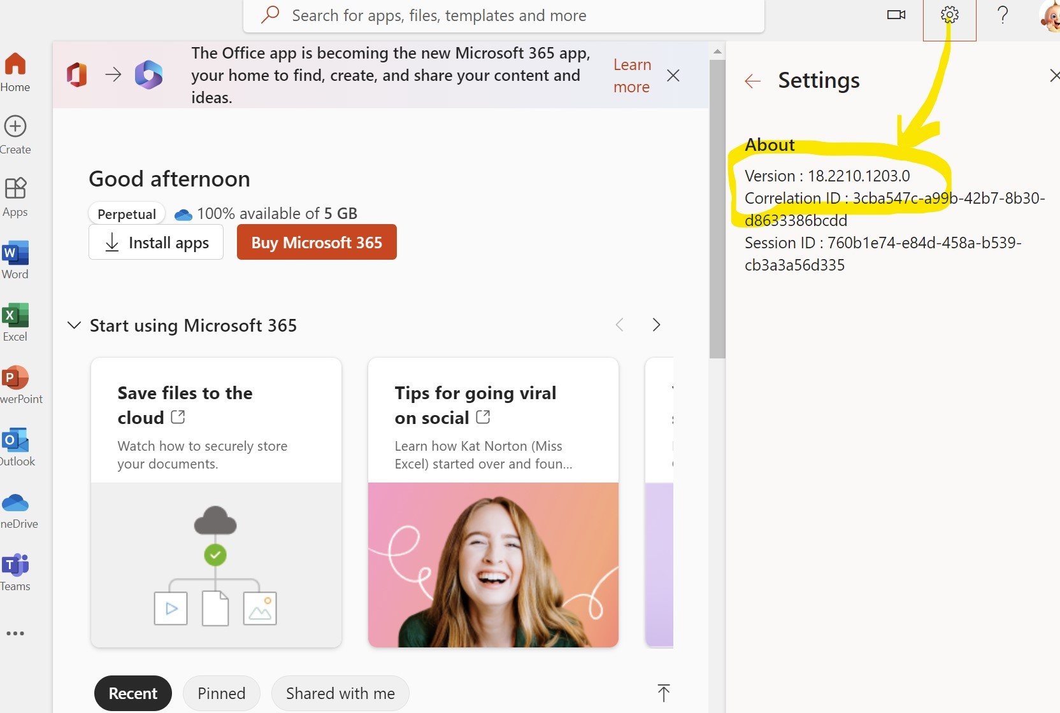Go back using Settings back arrow

tap(753, 81)
